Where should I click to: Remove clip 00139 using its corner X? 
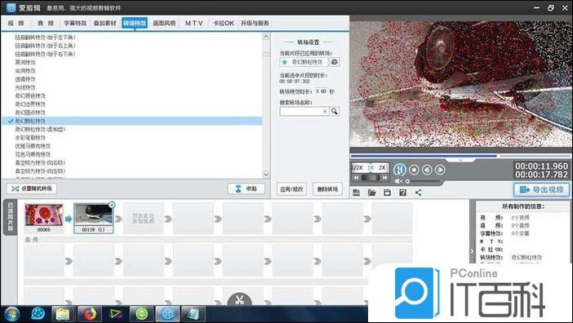click(112, 205)
